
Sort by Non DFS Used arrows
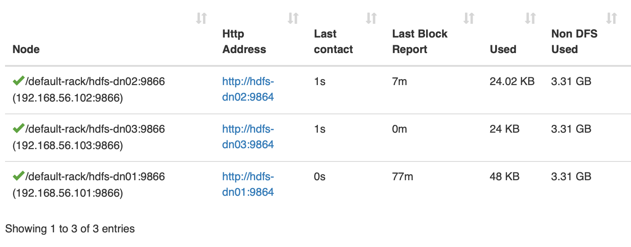tap(611, 18)
